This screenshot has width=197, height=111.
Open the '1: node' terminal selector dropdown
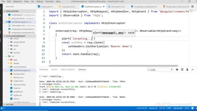[x=160, y=70]
